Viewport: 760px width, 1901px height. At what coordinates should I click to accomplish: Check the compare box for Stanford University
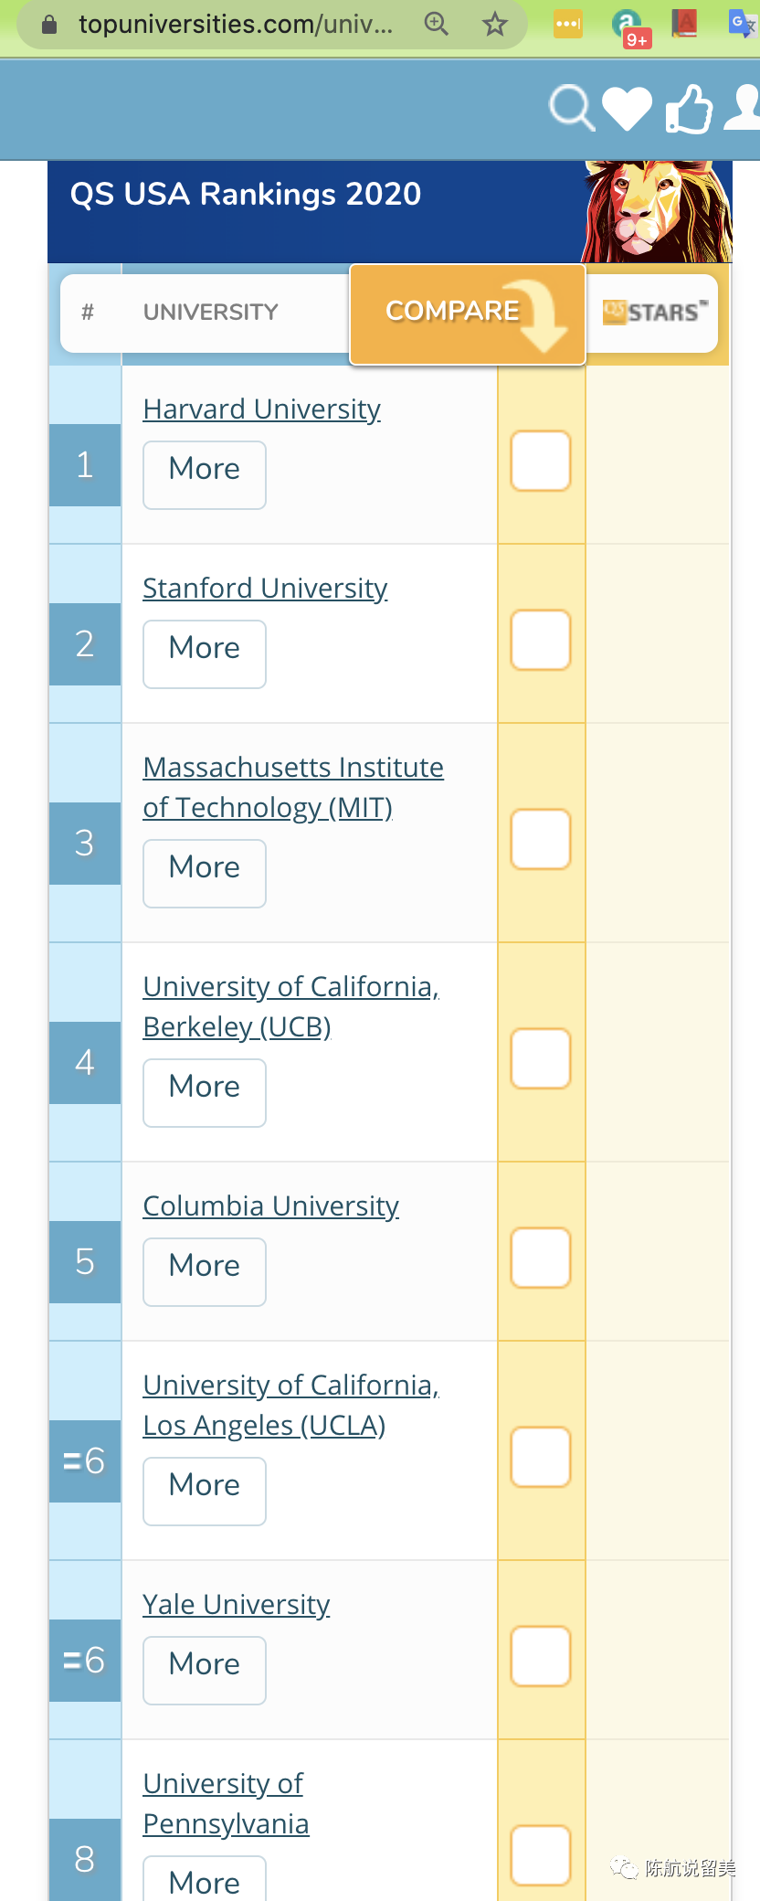point(541,640)
